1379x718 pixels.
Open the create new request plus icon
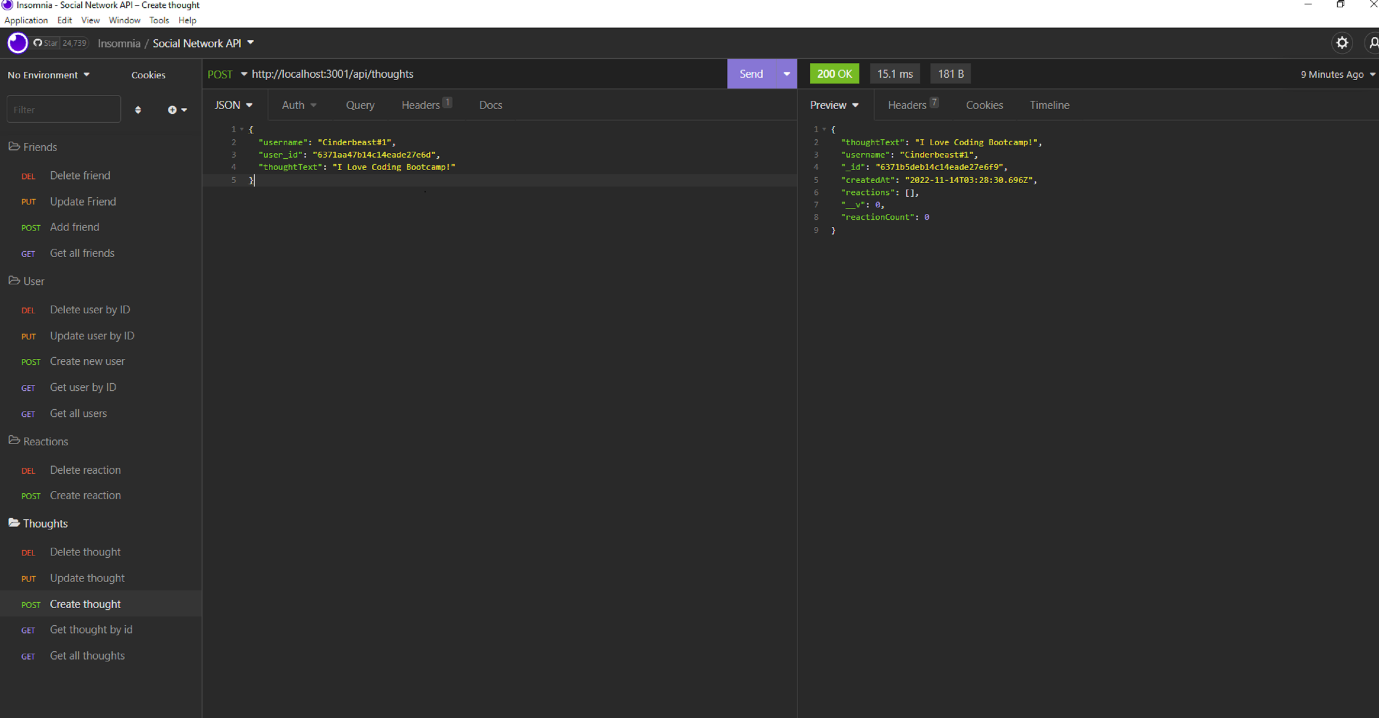pos(173,109)
